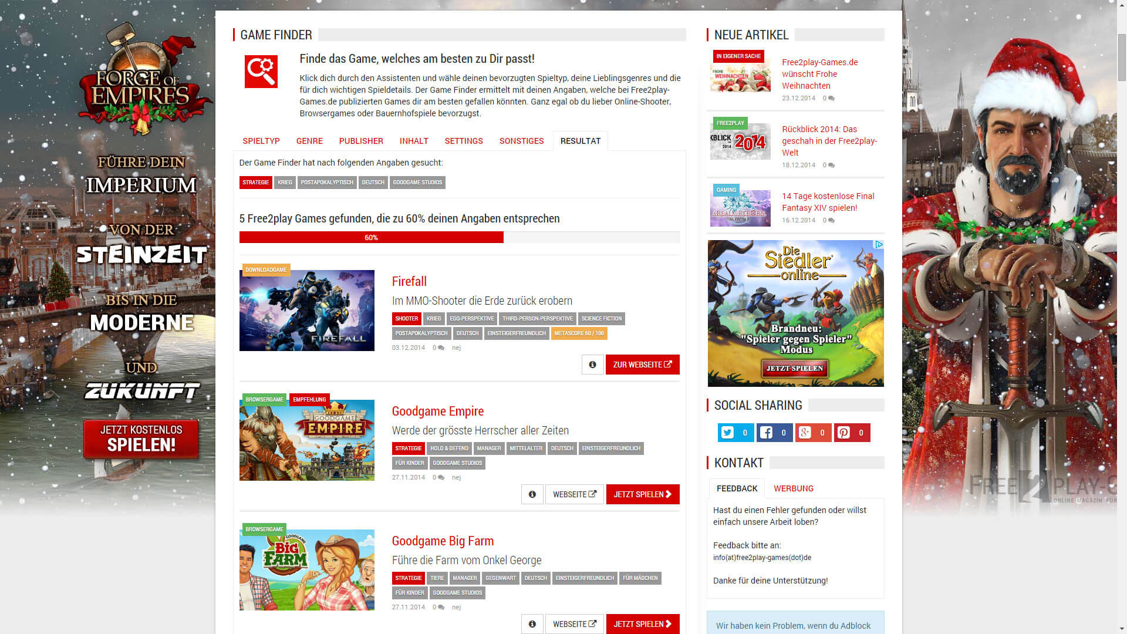The width and height of the screenshot is (1127, 634).
Task: Click Downloadgame label on Firefall
Action: coord(266,270)
